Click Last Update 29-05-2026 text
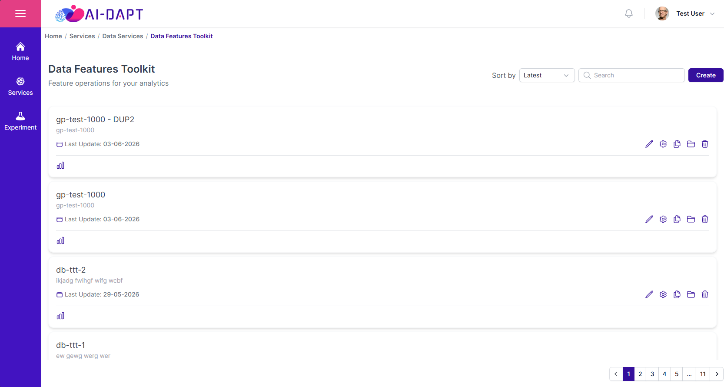Viewport: 724px width, 387px height. click(x=102, y=294)
